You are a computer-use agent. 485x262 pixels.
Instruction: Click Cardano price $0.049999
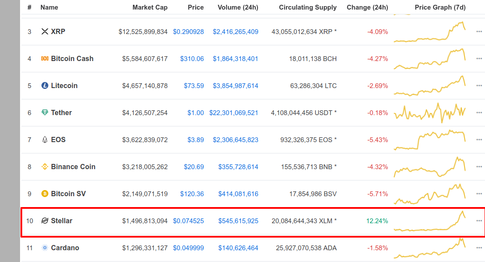(x=188, y=248)
